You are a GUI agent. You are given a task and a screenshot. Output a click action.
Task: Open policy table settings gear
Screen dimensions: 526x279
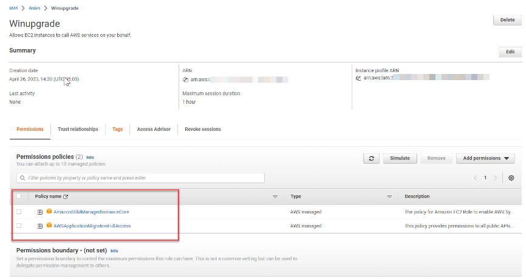[x=511, y=178]
